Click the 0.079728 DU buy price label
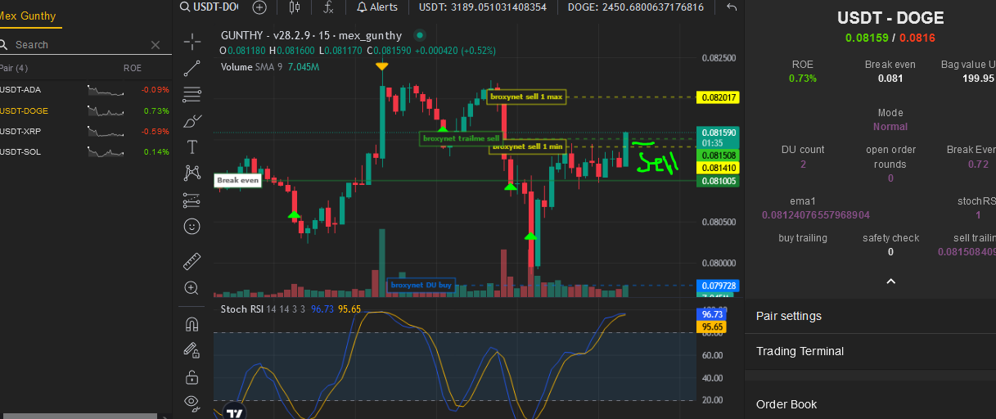The image size is (996, 419). 717,286
